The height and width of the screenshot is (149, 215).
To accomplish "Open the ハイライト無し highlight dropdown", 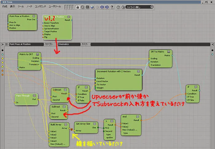I will point(139,7).
